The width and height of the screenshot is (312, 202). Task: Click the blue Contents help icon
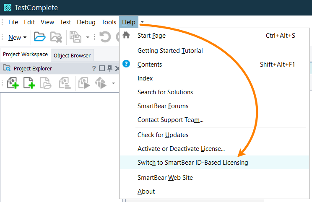click(126, 64)
